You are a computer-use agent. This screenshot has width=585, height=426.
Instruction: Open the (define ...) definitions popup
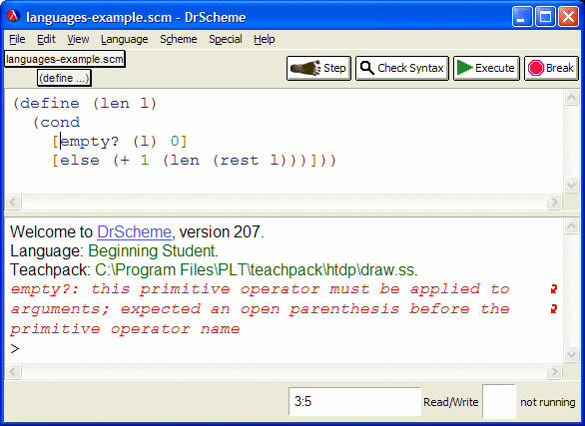point(64,78)
